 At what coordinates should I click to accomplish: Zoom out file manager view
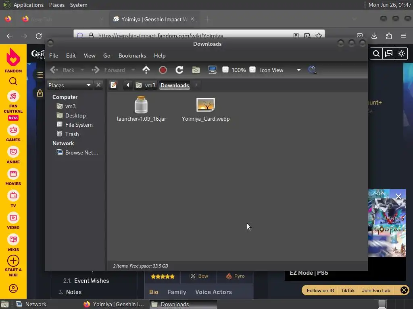click(x=225, y=70)
